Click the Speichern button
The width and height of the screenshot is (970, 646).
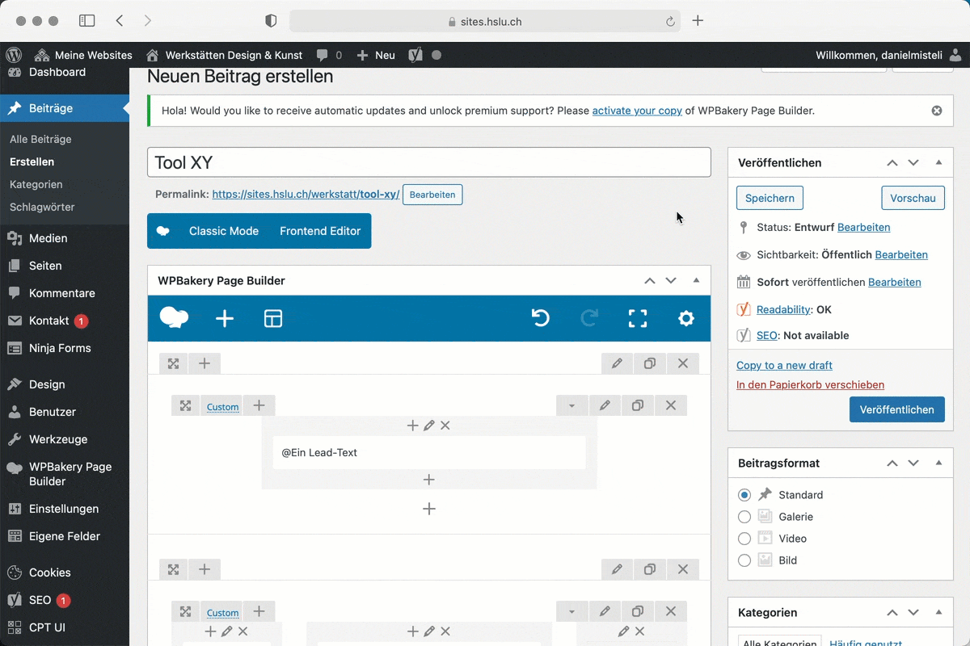pyautogui.click(x=770, y=198)
